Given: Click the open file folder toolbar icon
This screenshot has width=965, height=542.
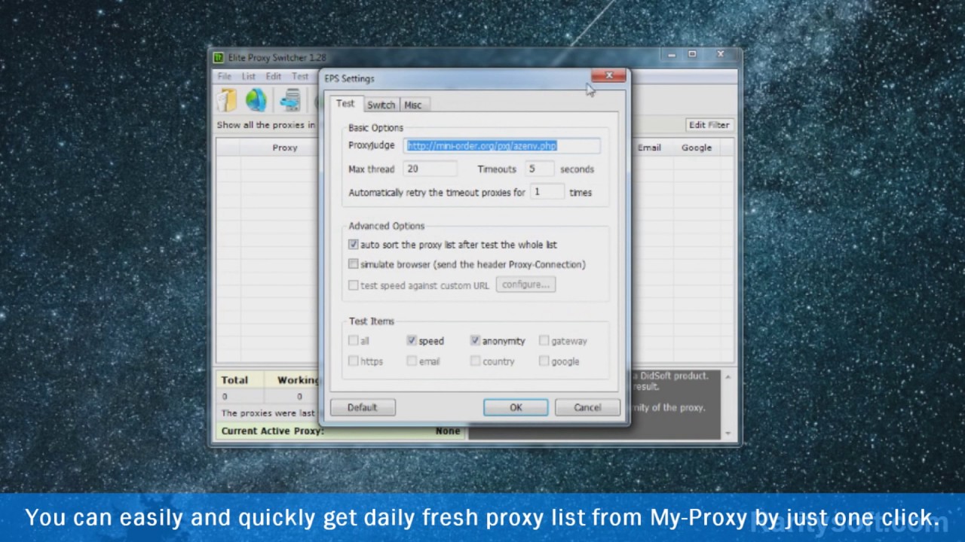Looking at the screenshot, I should pyautogui.click(x=227, y=99).
